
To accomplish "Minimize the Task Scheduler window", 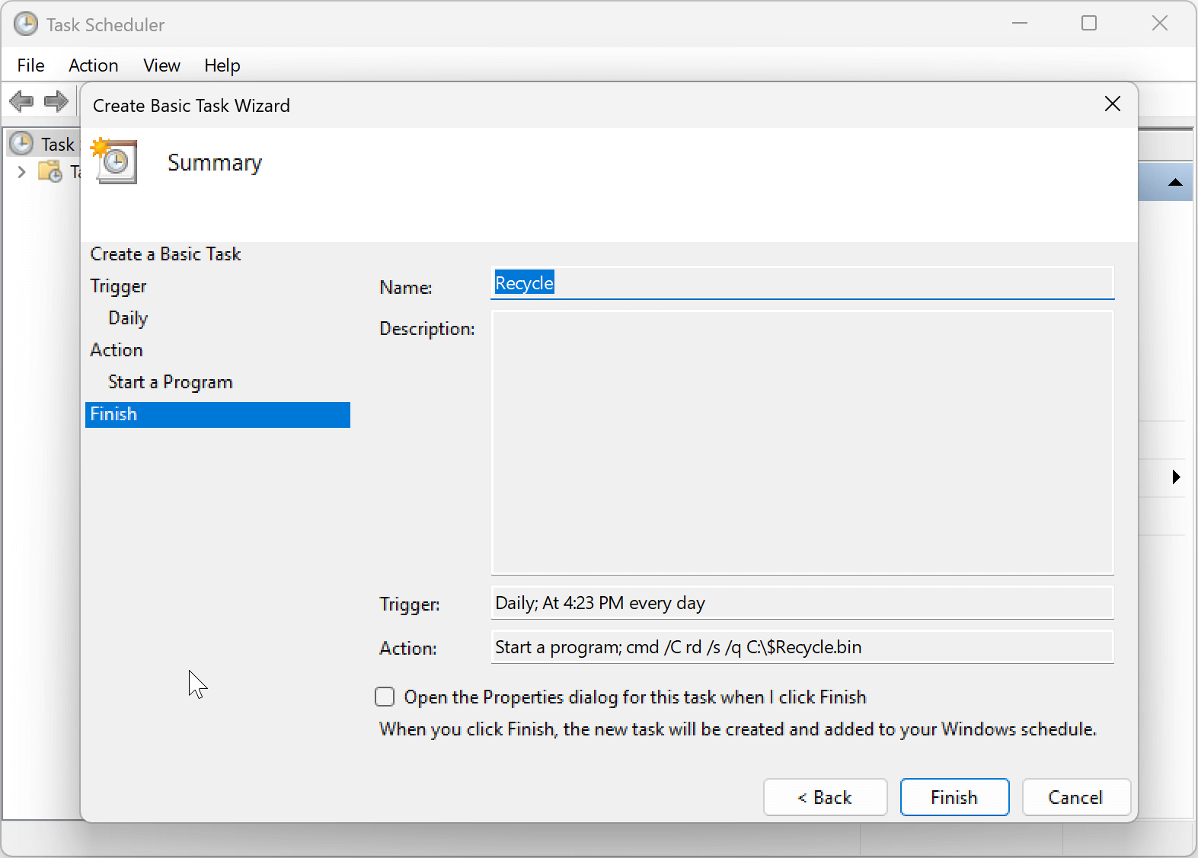I will tap(1020, 24).
